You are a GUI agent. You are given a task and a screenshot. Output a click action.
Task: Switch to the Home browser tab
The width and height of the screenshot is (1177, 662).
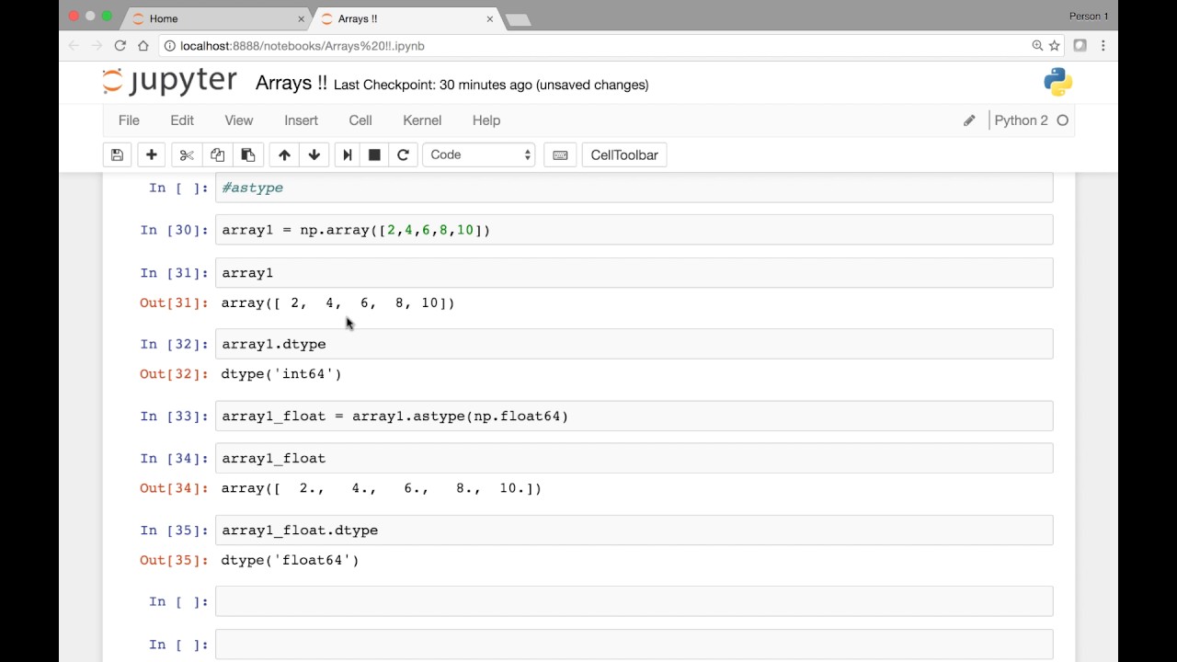point(216,18)
